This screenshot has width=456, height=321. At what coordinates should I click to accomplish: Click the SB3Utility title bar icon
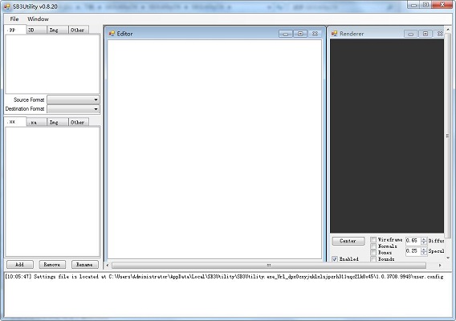click(7, 6)
